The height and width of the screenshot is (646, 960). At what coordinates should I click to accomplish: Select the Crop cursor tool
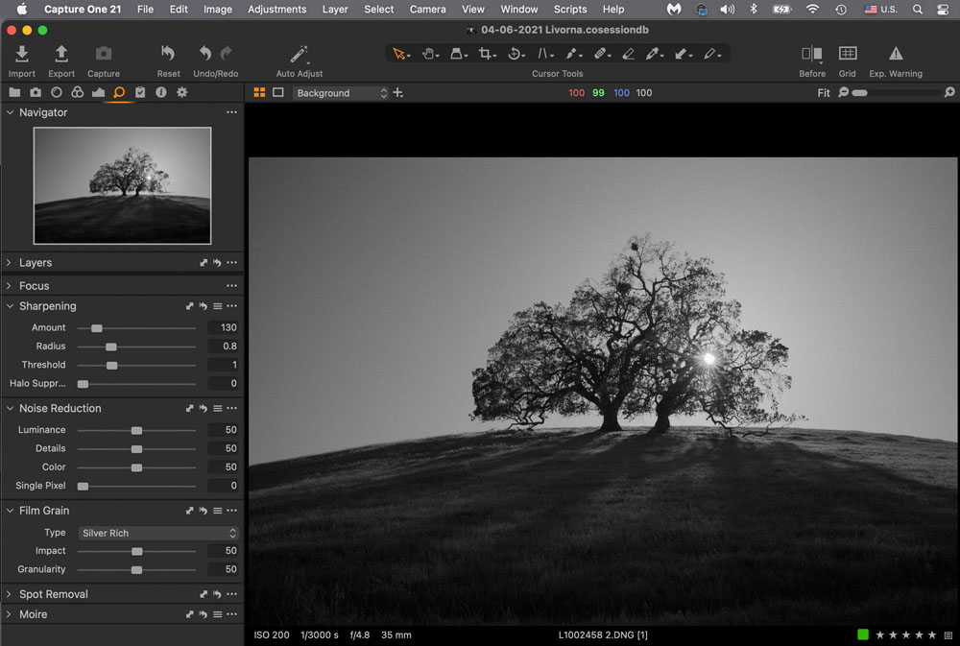coord(486,54)
